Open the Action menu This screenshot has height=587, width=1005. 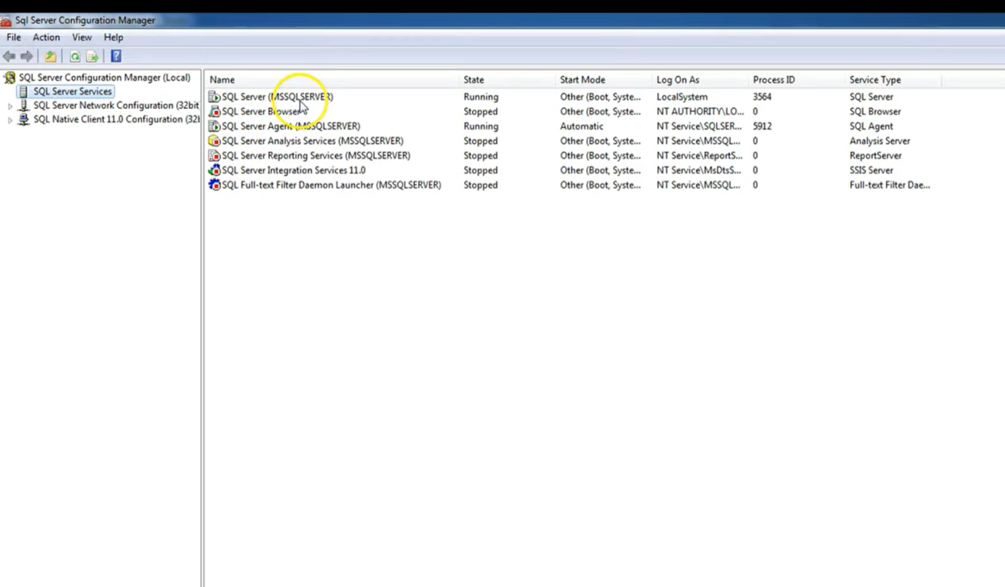[46, 38]
